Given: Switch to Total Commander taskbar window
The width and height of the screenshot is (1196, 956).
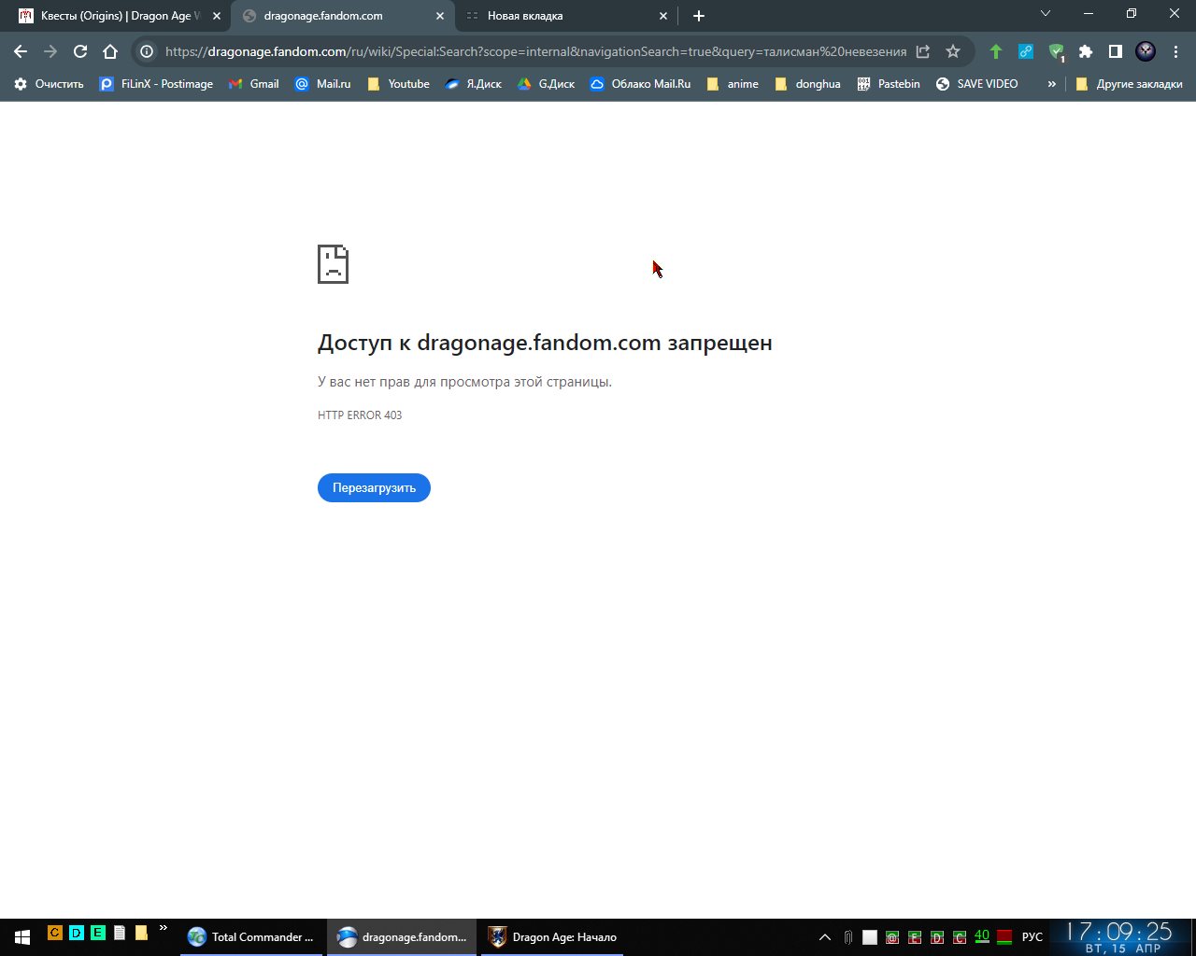Looking at the screenshot, I should [x=252, y=937].
